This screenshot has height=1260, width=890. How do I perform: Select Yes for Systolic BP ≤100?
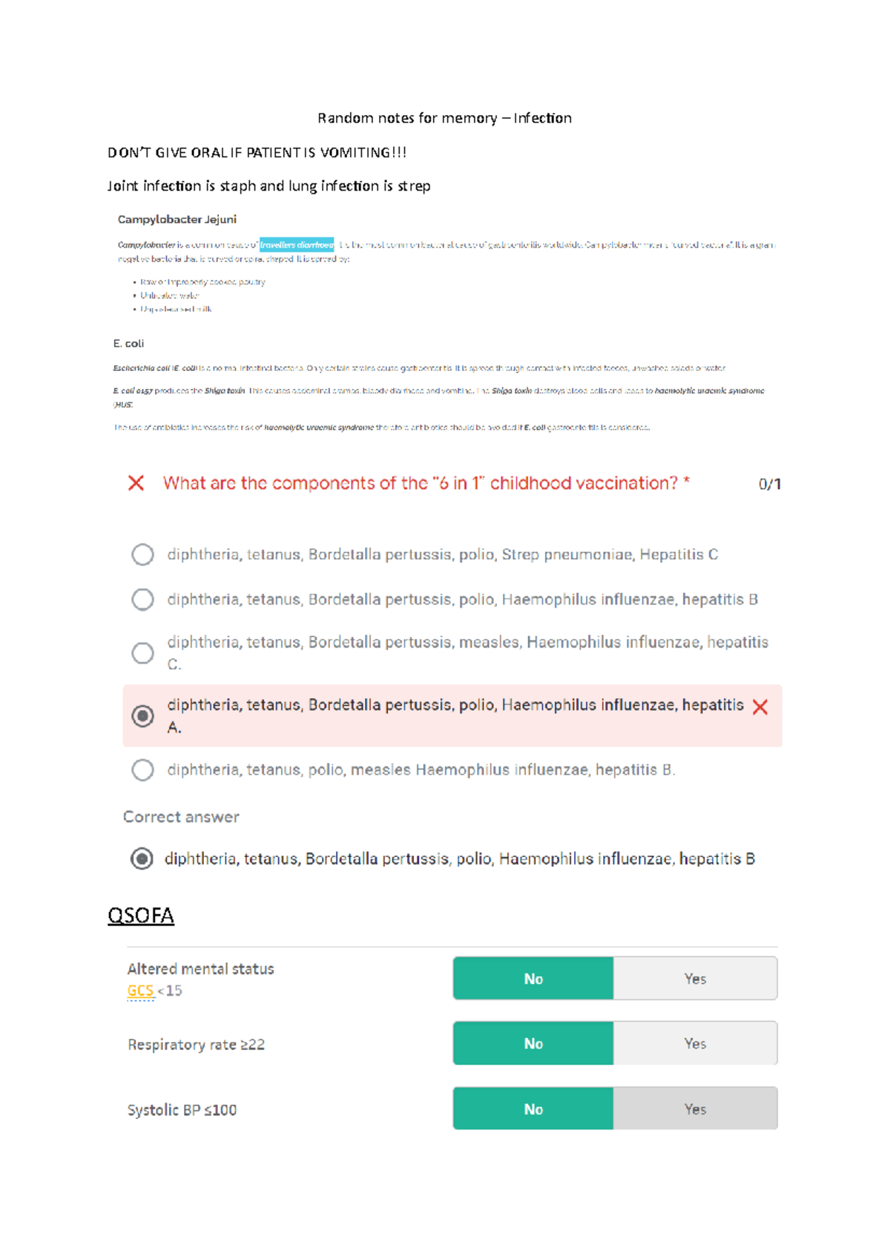tap(695, 1109)
